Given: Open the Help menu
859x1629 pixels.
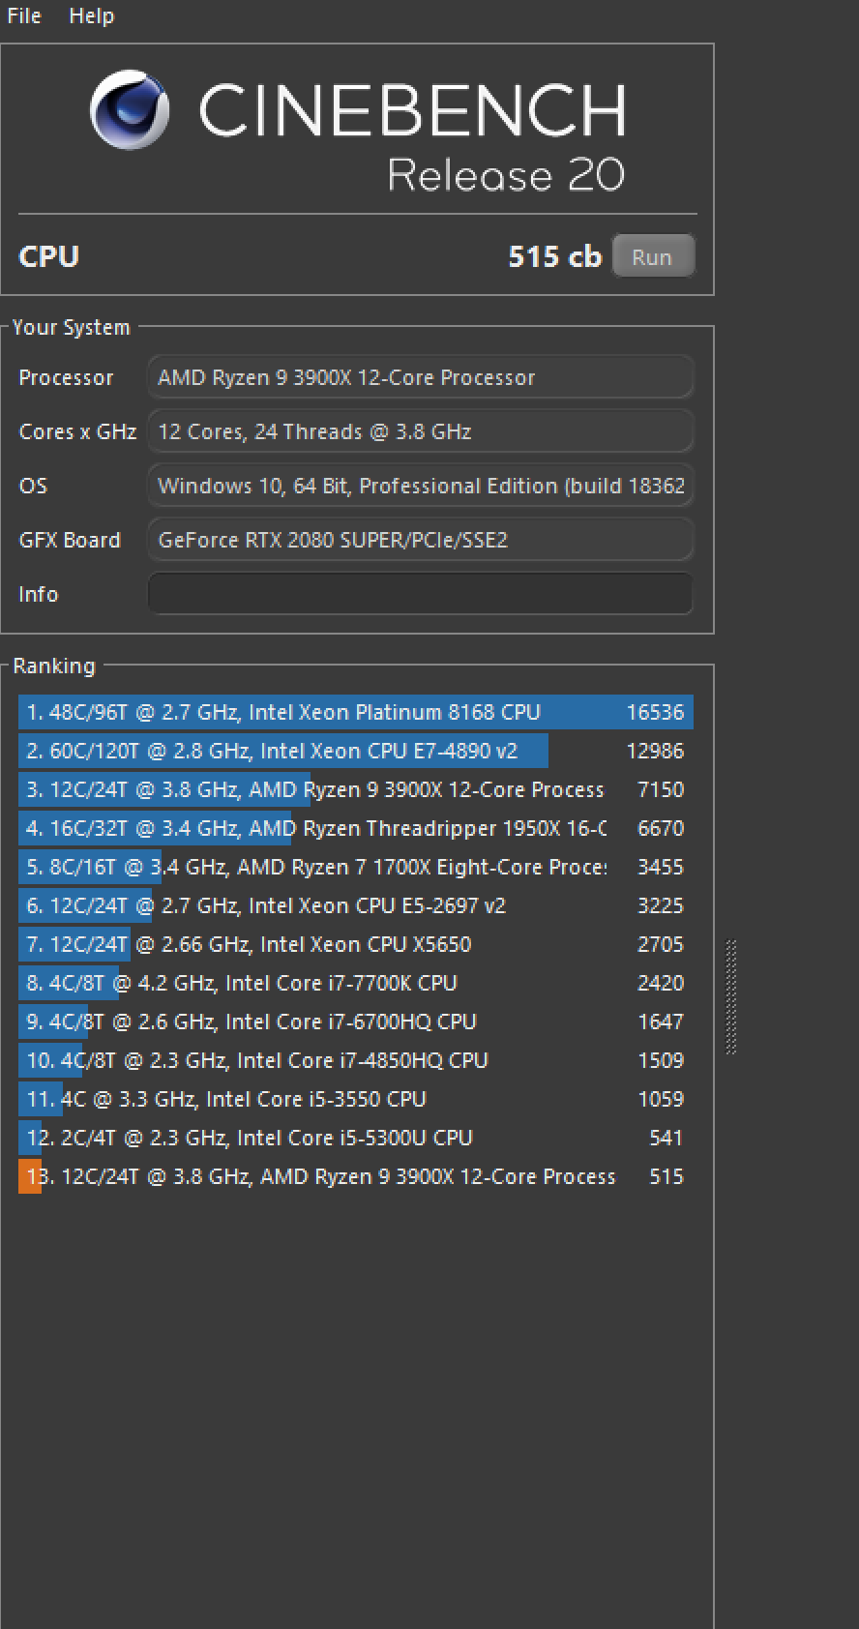Looking at the screenshot, I should click(92, 15).
